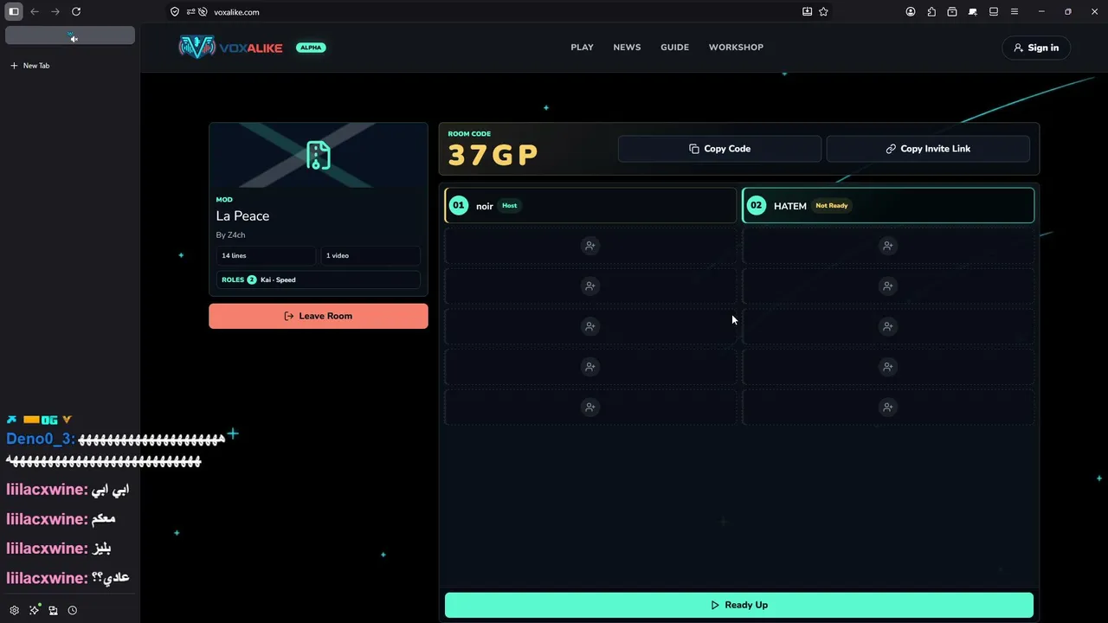This screenshot has width=1108, height=623.
Task: Open the shield tracking protection icon
Action: [175, 12]
